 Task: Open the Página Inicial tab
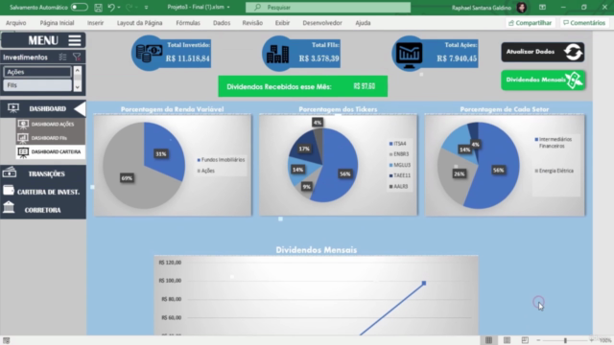click(x=57, y=23)
